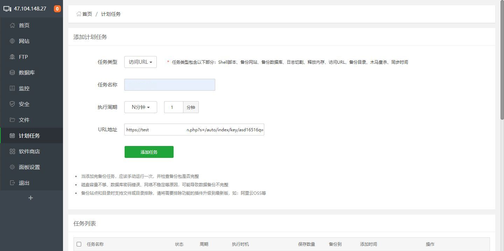Click the 首页 breadcrumb link
The width and height of the screenshot is (504, 251).
pyautogui.click(x=87, y=14)
